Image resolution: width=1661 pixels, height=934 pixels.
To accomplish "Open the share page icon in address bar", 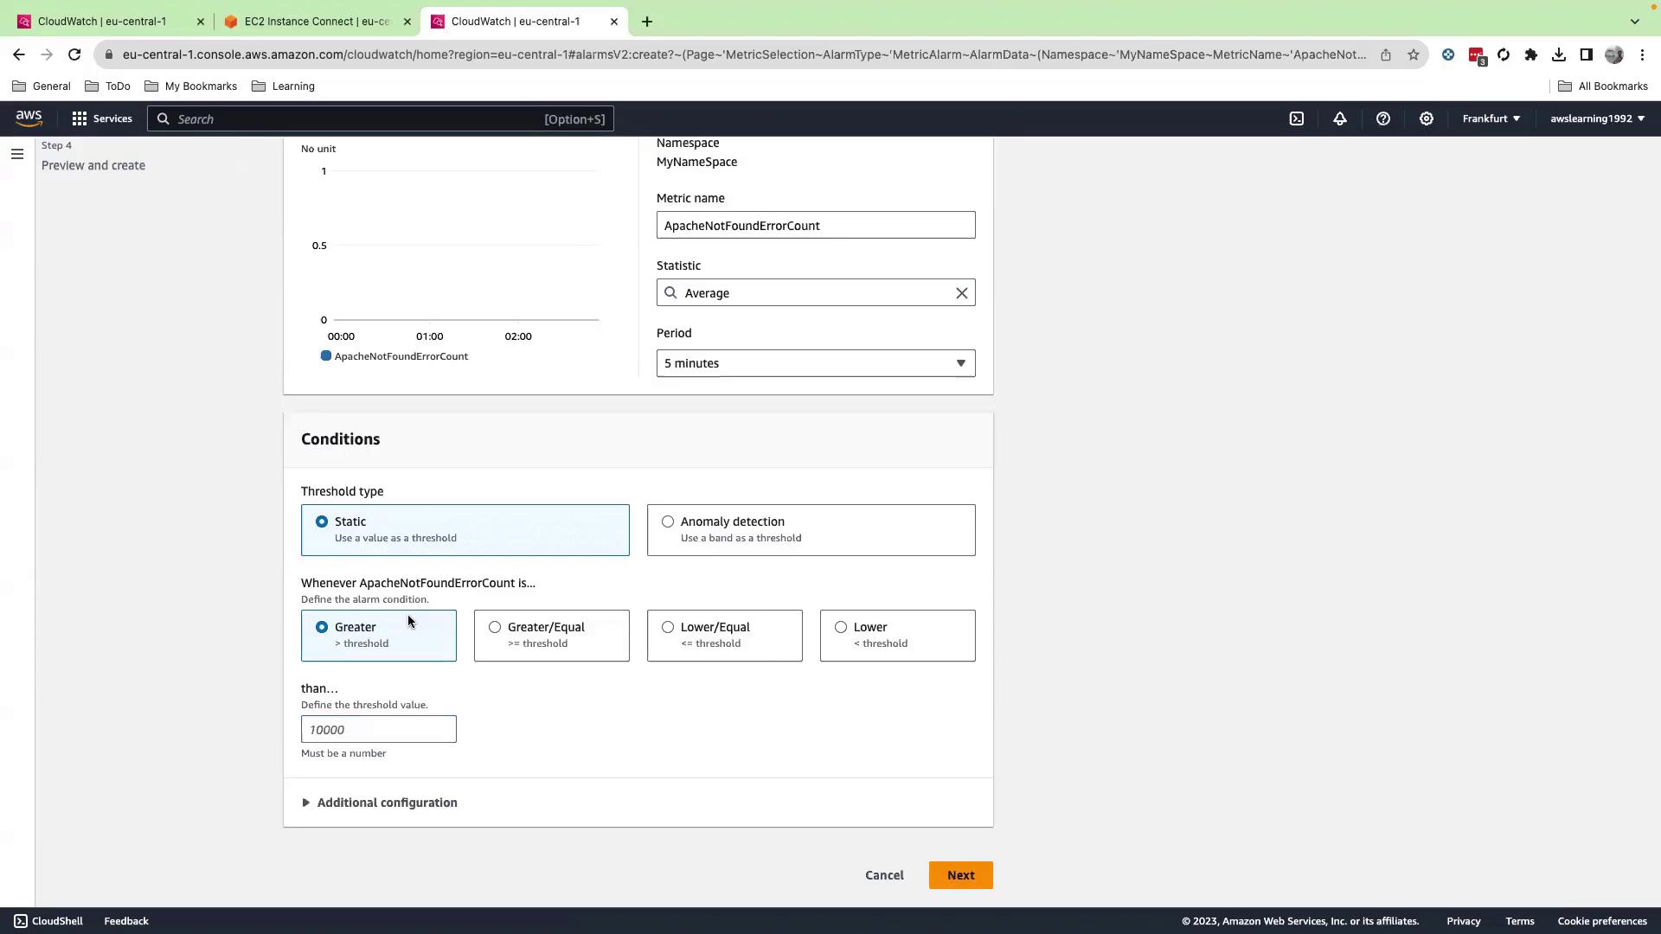I will coord(1386,54).
